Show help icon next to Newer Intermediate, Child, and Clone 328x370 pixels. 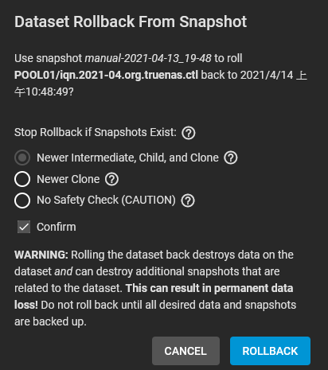(231, 158)
